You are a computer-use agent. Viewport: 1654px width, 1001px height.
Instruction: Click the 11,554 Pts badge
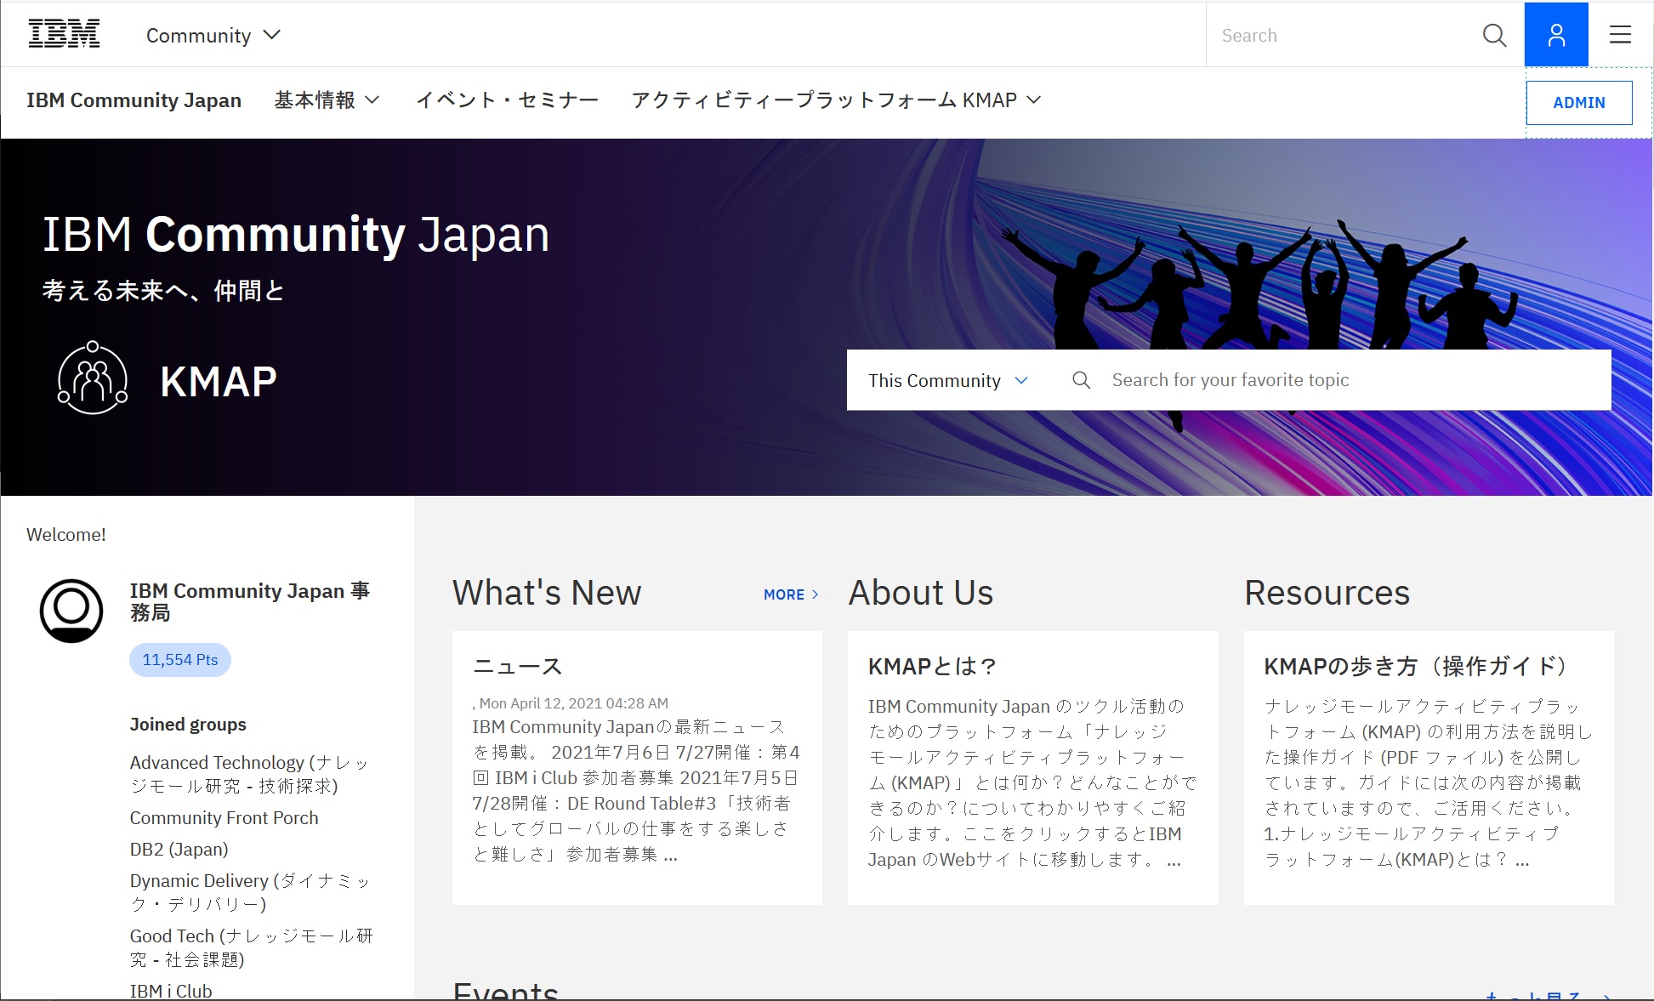click(180, 660)
